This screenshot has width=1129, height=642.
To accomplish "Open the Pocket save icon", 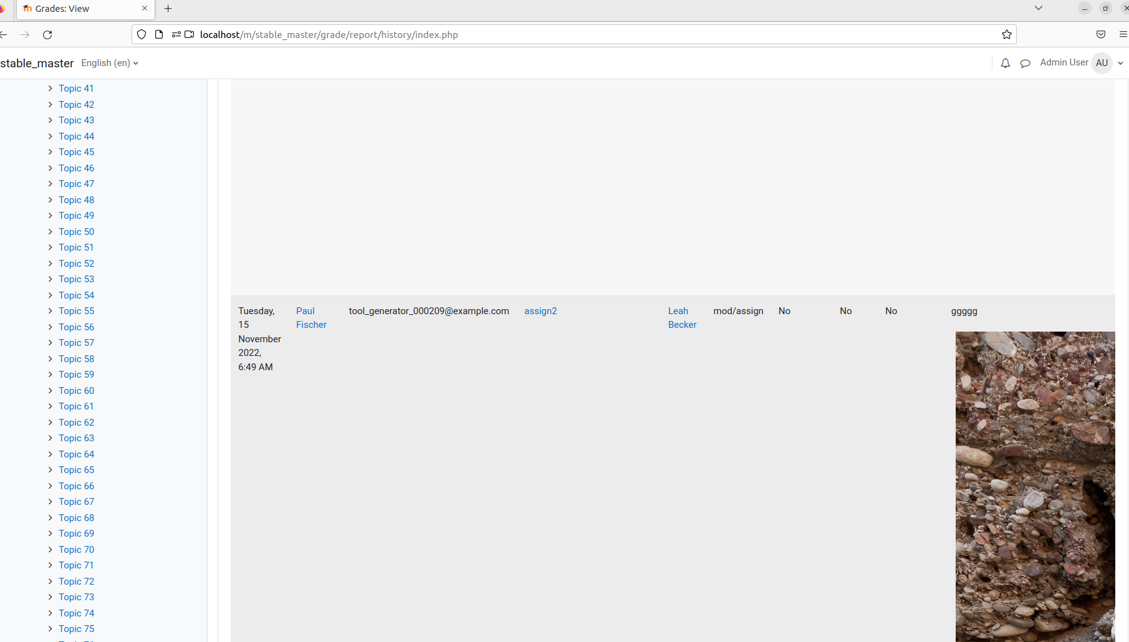I will 1101,35.
